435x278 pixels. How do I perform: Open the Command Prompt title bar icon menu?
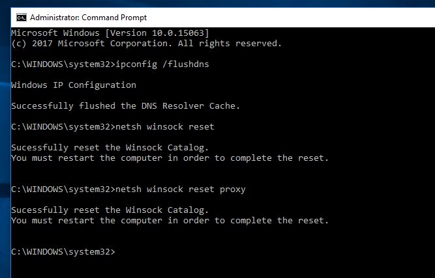(x=20, y=17)
